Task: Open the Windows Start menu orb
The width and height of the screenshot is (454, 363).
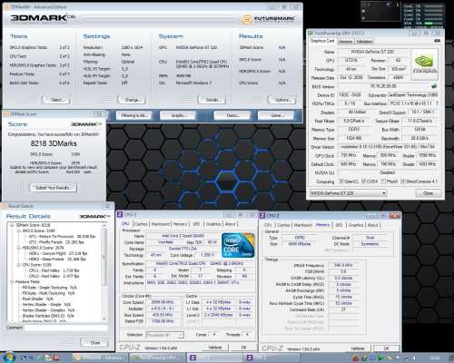Action: click(8, 358)
